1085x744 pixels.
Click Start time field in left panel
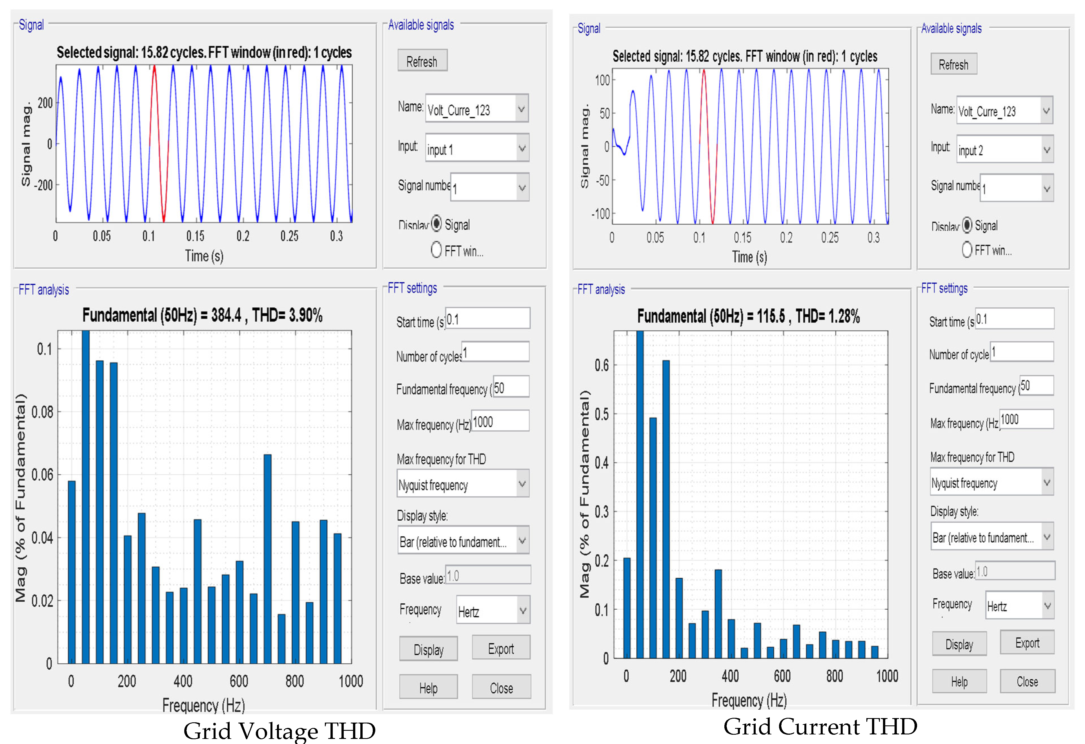point(487,318)
